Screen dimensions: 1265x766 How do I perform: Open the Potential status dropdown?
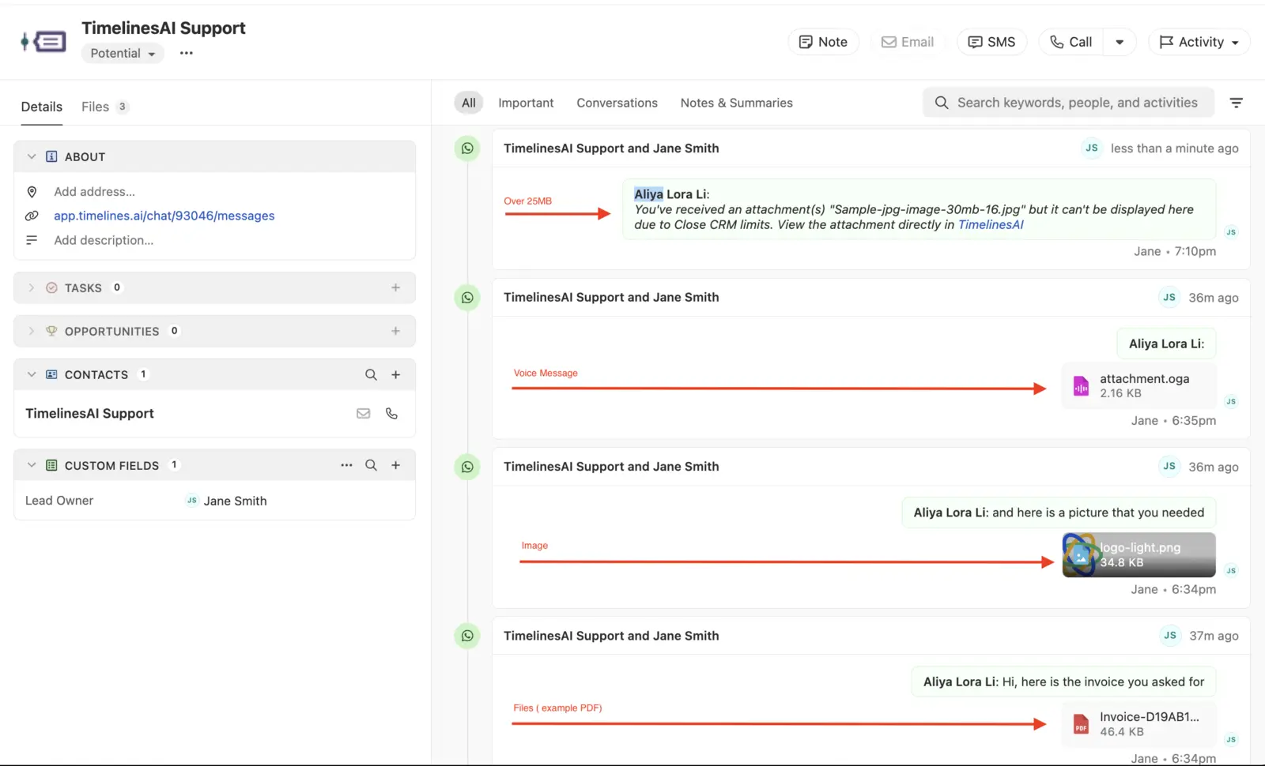coord(123,53)
